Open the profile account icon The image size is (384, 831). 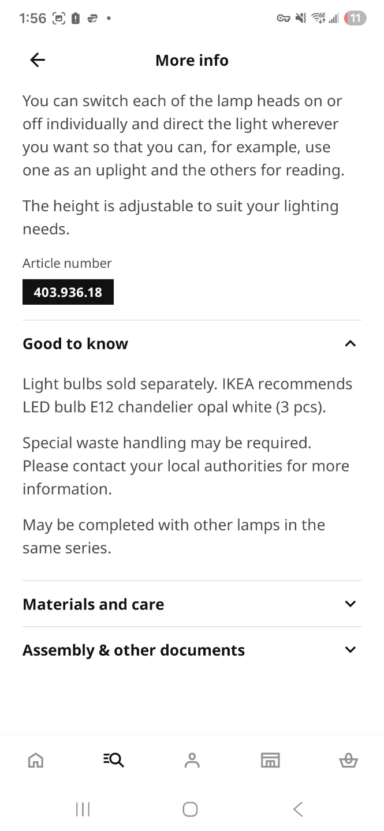click(x=192, y=761)
